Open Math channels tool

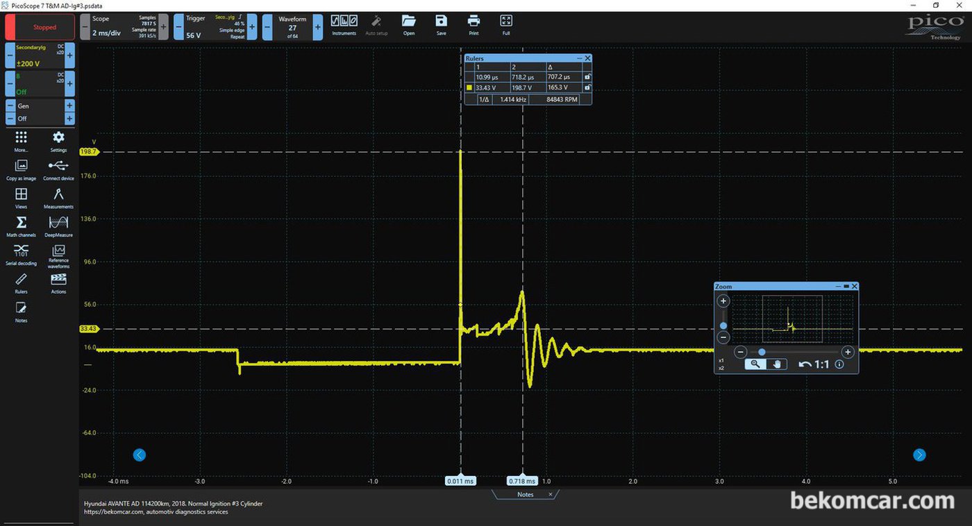pos(22,226)
